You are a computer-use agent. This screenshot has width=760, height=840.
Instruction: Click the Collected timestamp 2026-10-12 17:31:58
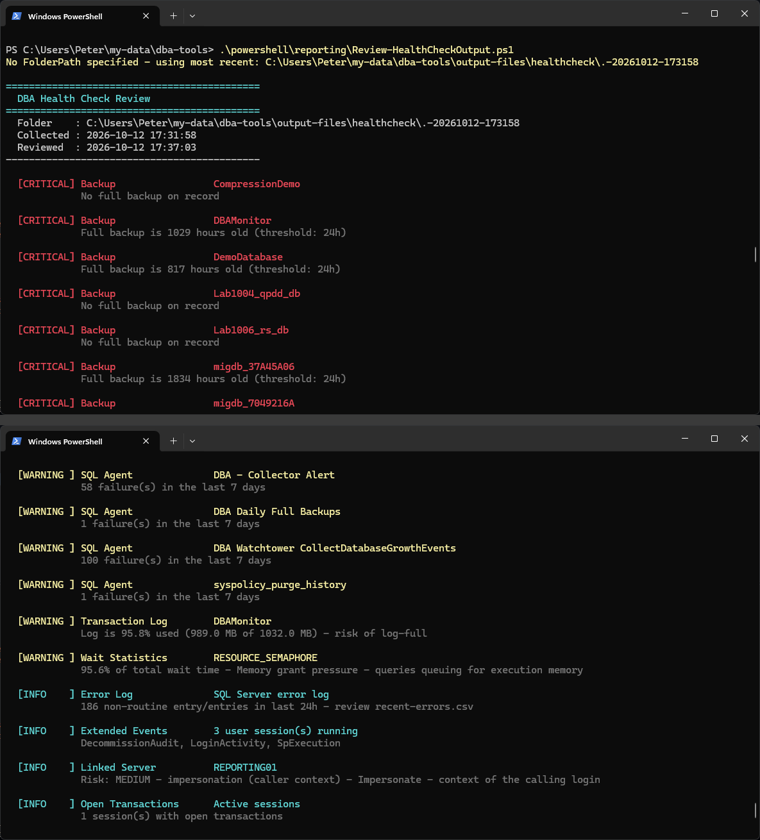(141, 135)
